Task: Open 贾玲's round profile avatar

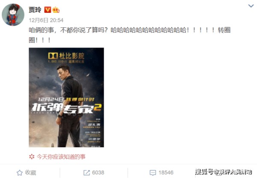Action: click(13, 15)
